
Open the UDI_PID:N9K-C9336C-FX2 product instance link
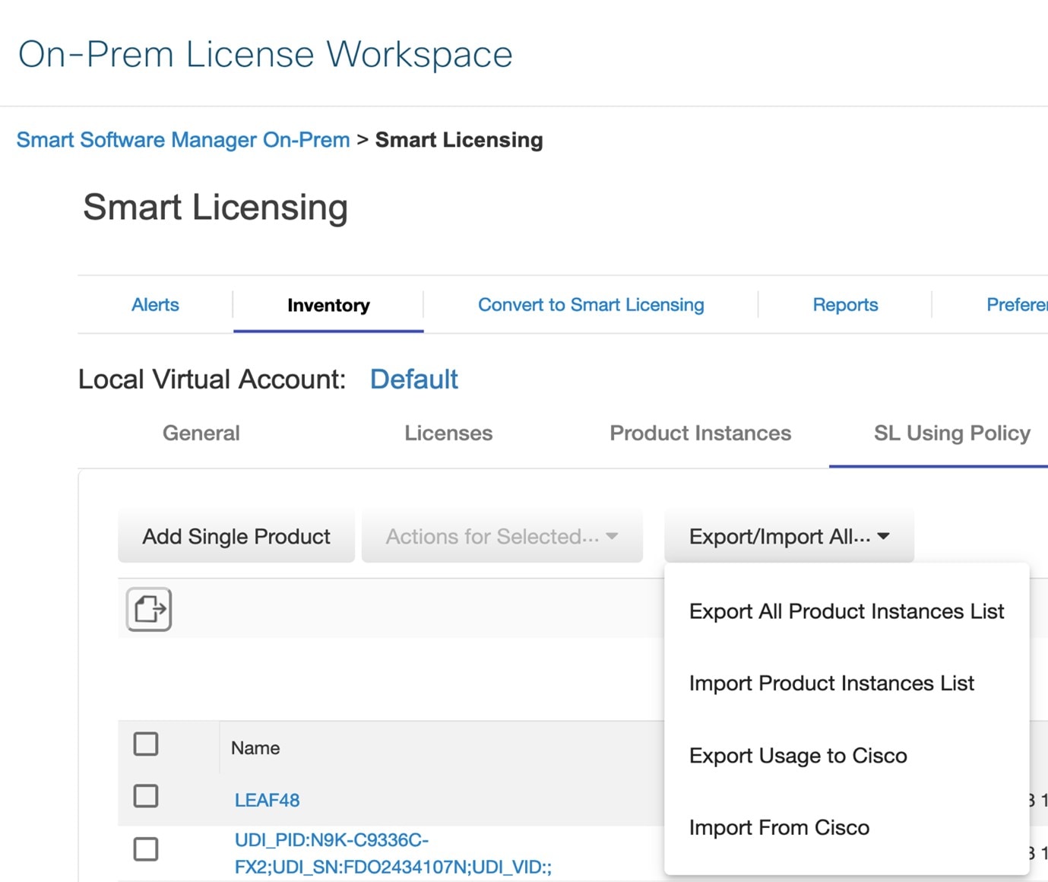tap(393, 853)
